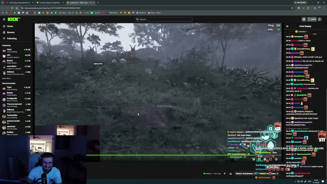Viewport: 327px width, 184px height.
Task: Reload the current page
Action: [x=12, y=8]
